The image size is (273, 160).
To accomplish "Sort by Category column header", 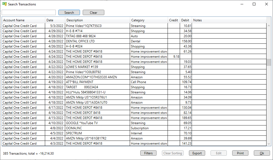I will pyautogui.click(x=149, y=20).
